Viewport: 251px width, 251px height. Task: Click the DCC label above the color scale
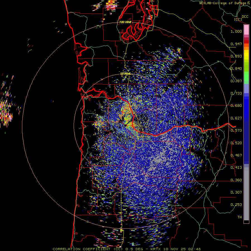pos(245,17)
